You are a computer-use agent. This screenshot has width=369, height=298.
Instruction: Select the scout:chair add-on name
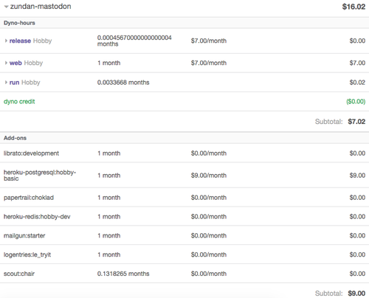point(19,274)
